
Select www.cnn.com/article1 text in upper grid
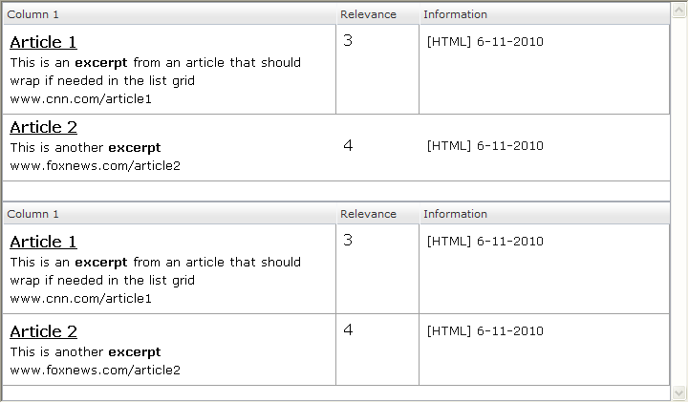pyautogui.click(x=81, y=98)
